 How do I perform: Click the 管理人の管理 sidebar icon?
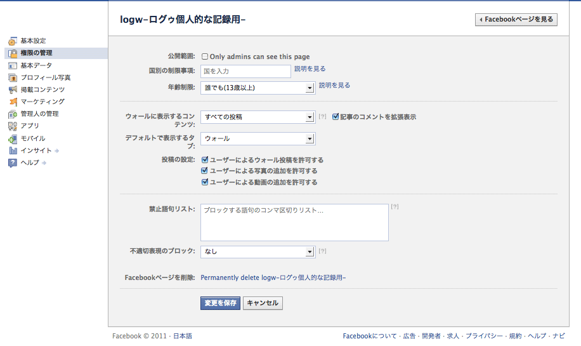[x=13, y=114]
